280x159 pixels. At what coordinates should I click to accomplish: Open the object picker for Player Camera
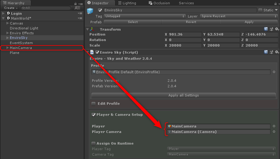[x=274, y=132]
